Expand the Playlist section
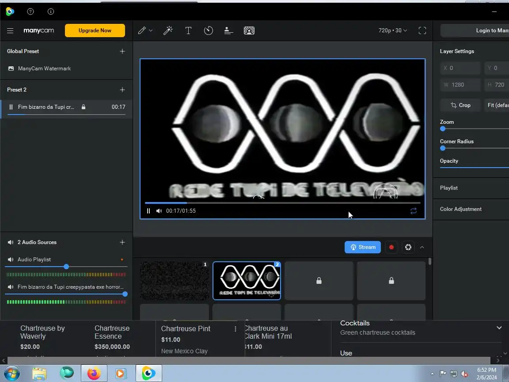Image resolution: width=509 pixels, height=382 pixels. pyautogui.click(x=471, y=188)
